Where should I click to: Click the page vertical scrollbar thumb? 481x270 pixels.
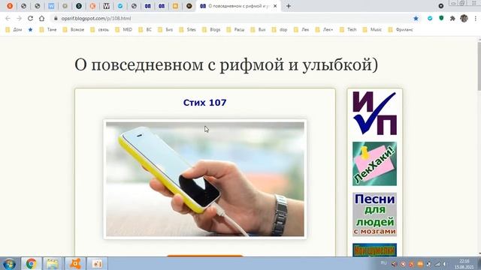pyautogui.click(x=479, y=66)
